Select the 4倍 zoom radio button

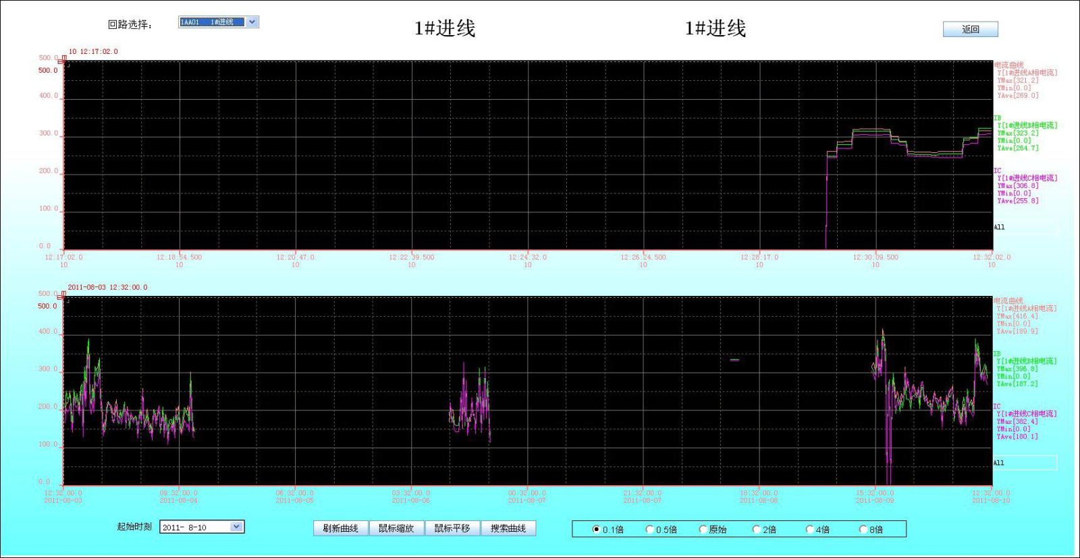(x=809, y=530)
